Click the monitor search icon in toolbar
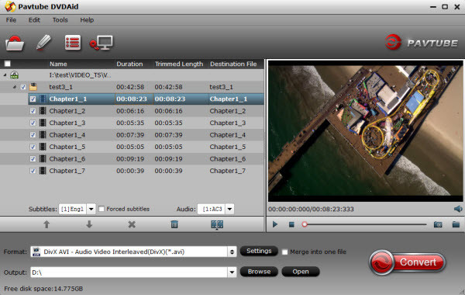This screenshot has width=465, height=295. tap(101, 43)
